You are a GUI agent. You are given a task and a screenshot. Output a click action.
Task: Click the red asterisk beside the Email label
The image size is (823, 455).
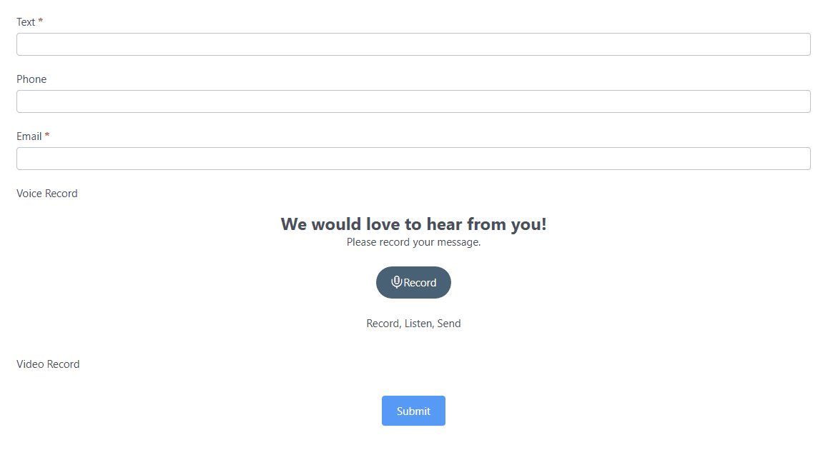(x=47, y=135)
